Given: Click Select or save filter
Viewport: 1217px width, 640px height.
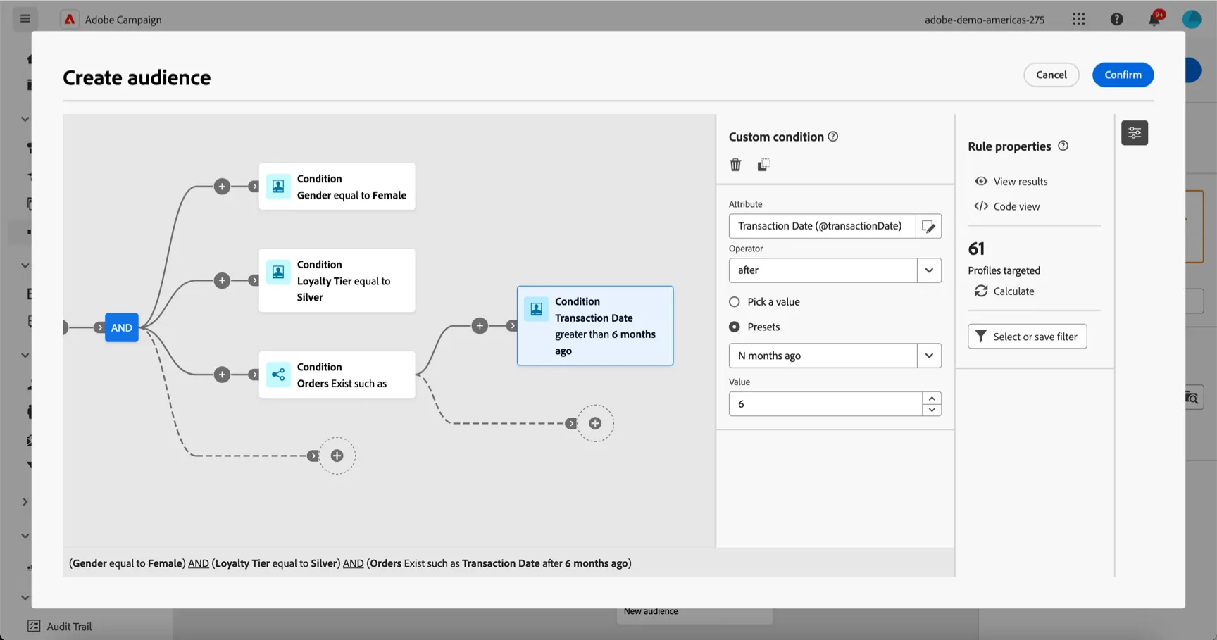Looking at the screenshot, I should [x=1028, y=337].
